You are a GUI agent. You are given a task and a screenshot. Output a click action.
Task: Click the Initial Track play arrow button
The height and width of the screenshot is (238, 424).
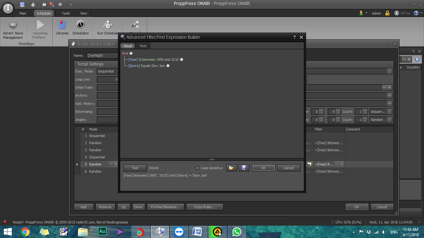pyautogui.click(x=390, y=87)
